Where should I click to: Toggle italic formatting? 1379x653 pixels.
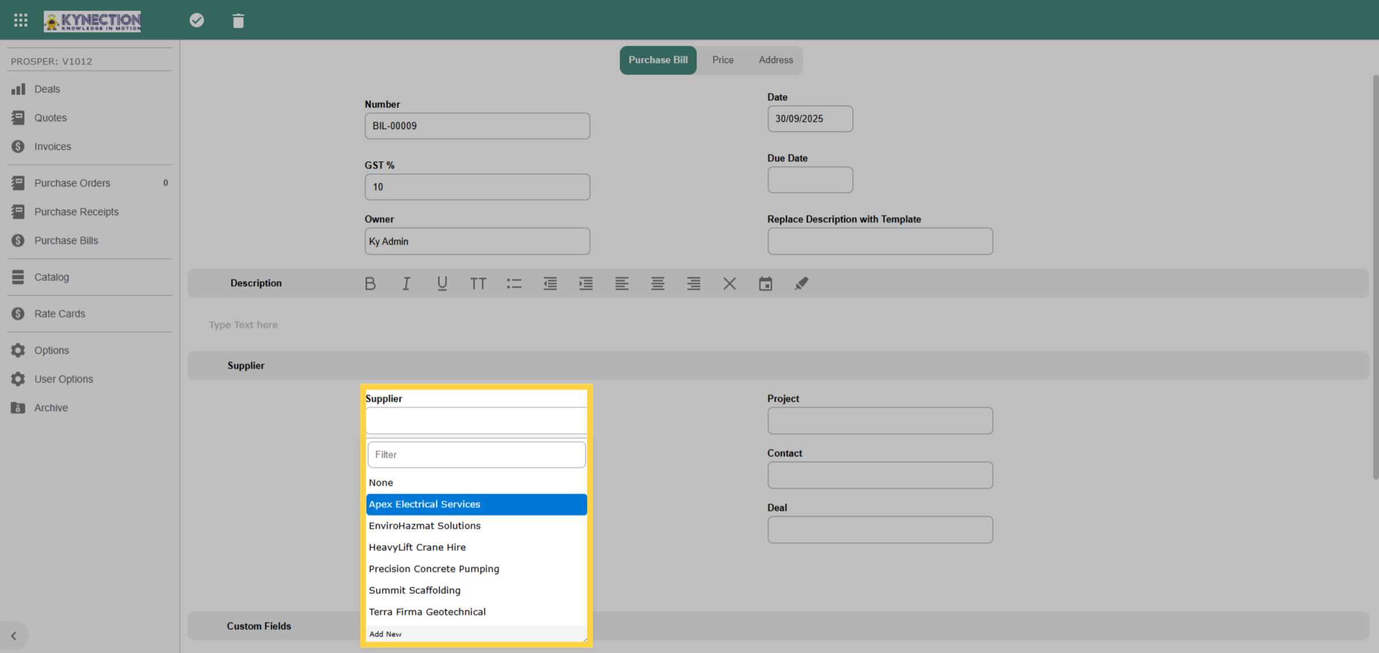[x=406, y=283]
